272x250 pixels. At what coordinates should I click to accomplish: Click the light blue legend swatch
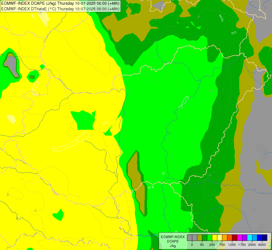tap(255, 238)
